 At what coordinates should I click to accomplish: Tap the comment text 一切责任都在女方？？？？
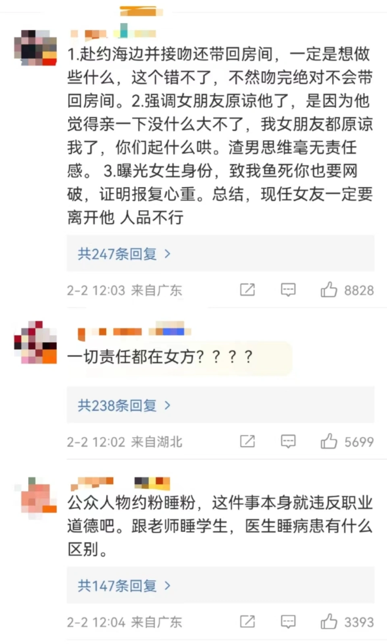160,357
